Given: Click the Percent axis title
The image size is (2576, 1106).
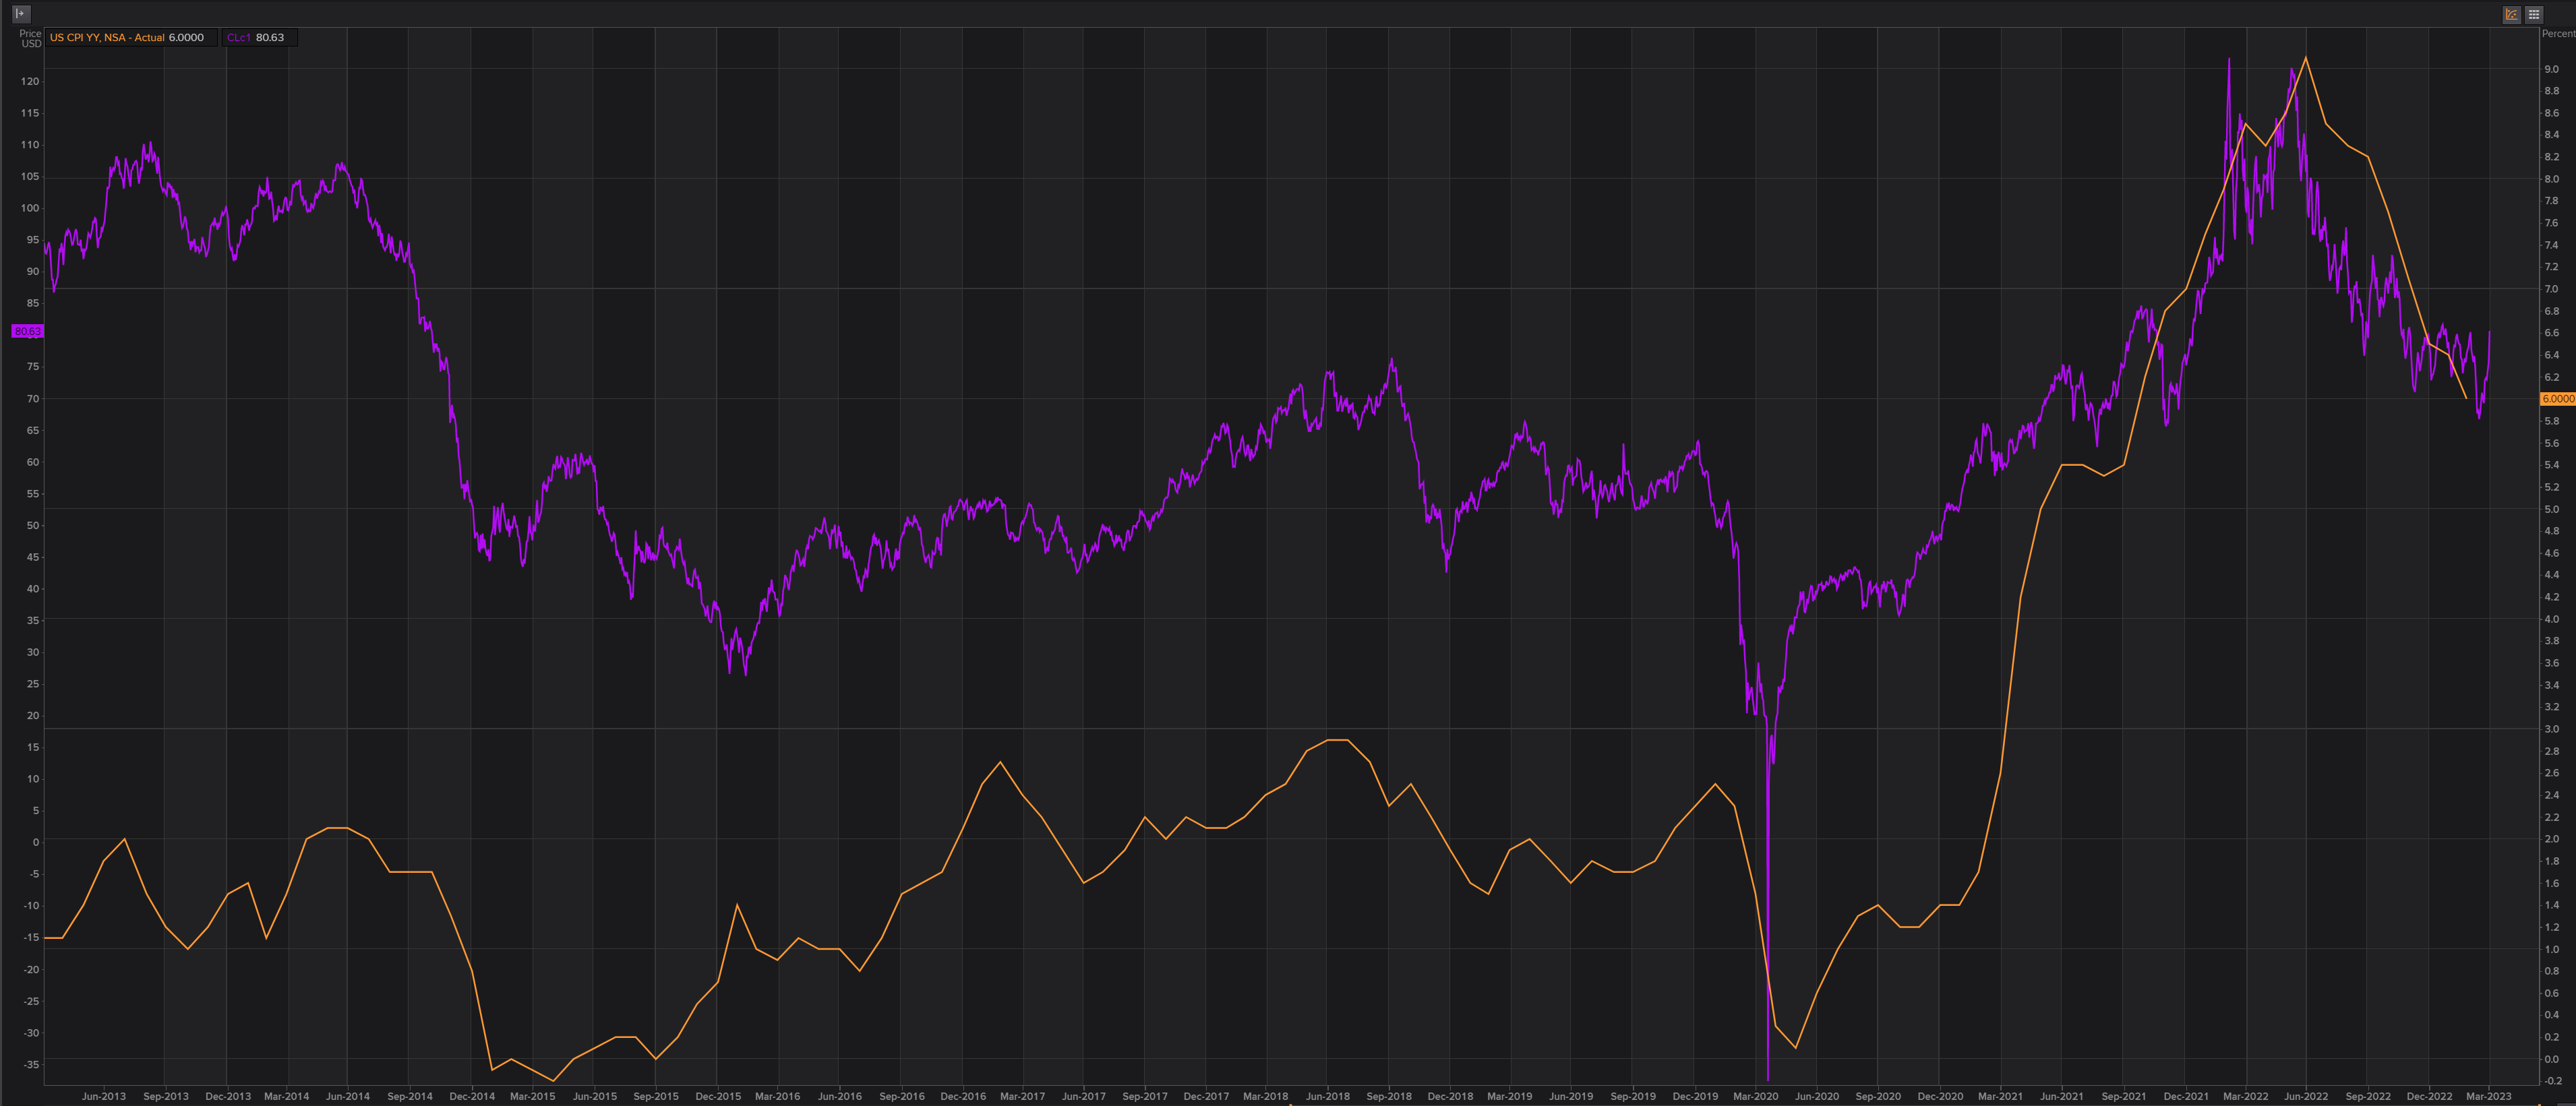Looking at the screenshot, I should [2558, 34].
